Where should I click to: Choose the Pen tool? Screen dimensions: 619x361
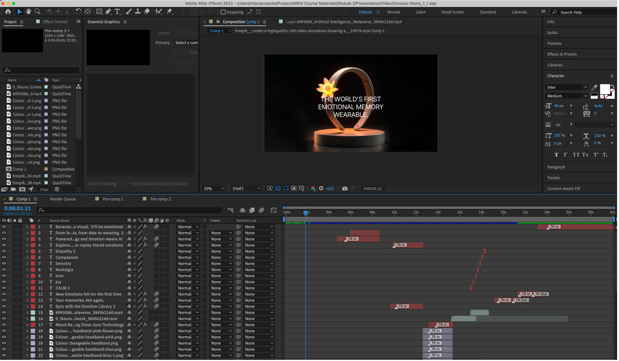pyautogui.click(x=108, y=11)
